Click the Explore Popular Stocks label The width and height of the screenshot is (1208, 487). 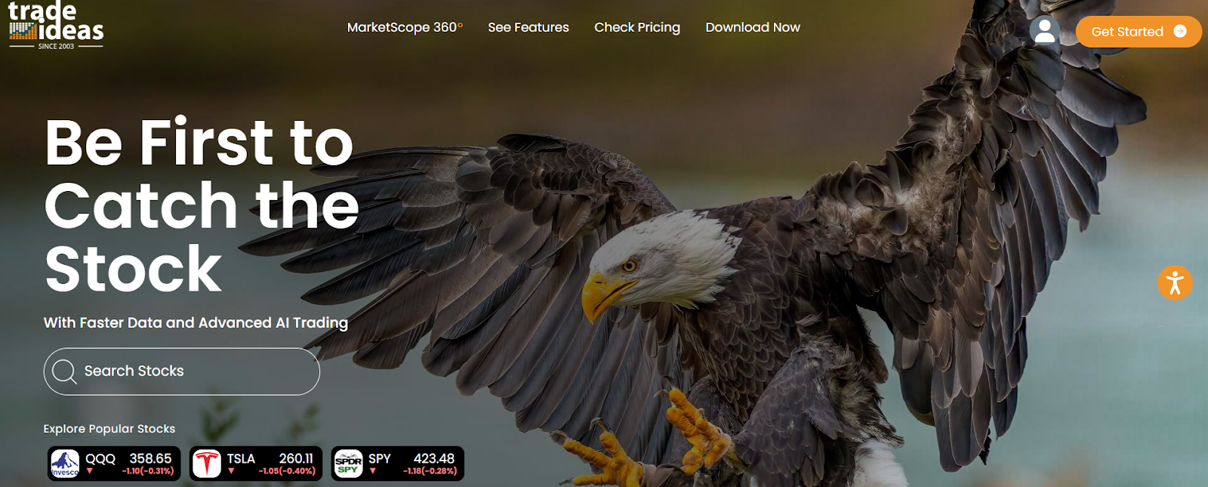(x=109, y=429)
